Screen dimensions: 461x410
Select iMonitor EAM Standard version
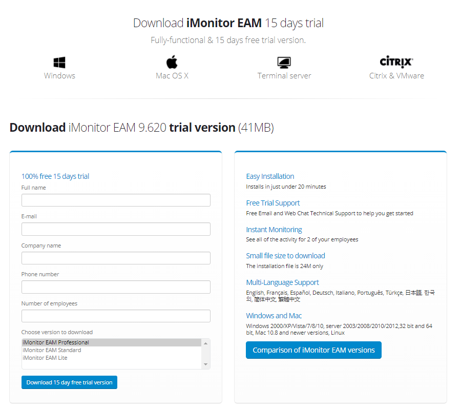pyautogui.click(x=112, y=350)
